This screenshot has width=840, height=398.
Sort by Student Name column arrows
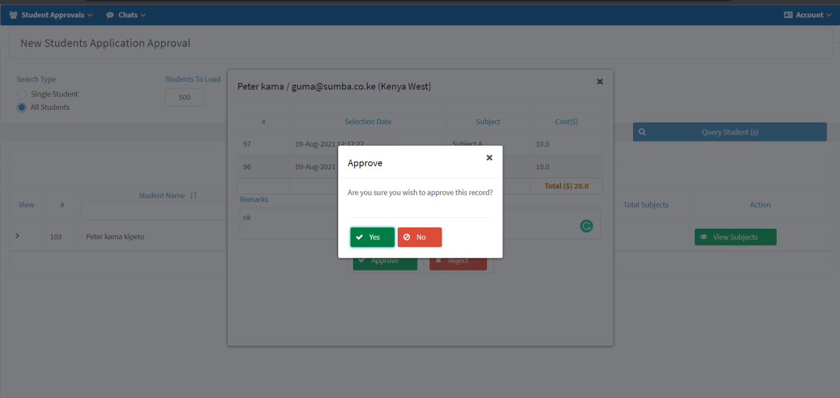pyautogui.click(x=193, y=195)
